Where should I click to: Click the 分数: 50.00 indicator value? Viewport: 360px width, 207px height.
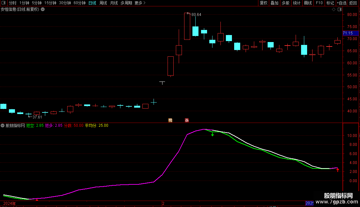pyautogui.click(x=74, y=125)
